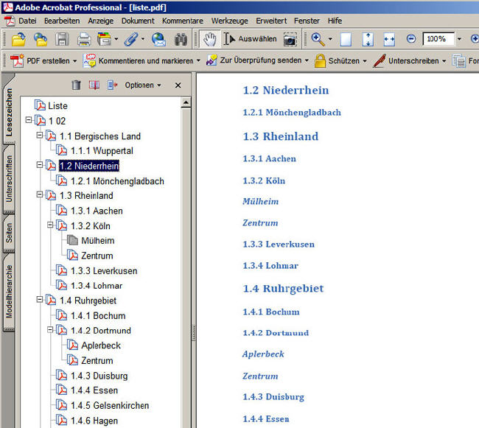The width and height of the screenshot is (479, 428).
Task: Click the Snapshot camera tool
Action: click(x=290, y=39)
